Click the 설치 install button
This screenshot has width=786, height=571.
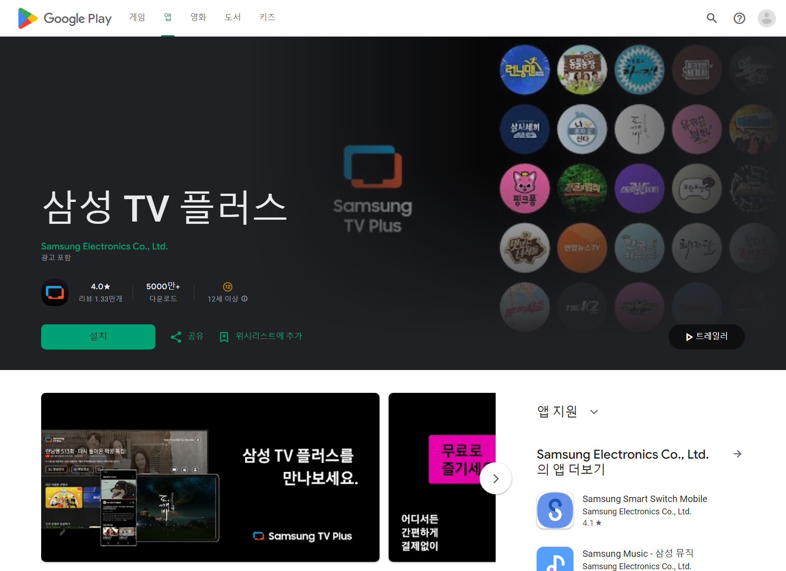tap(98, 336)
